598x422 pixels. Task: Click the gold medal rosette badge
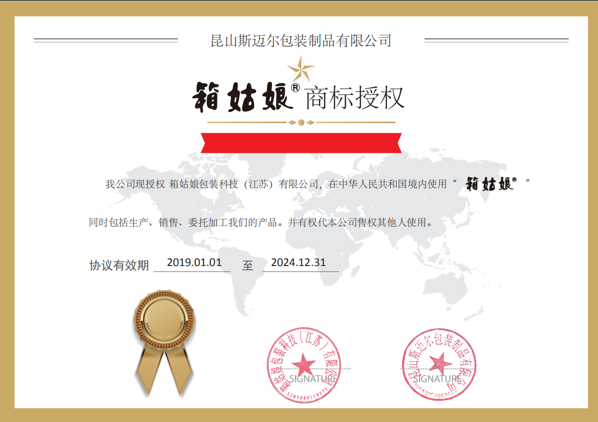point(164,343)
